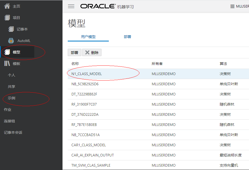Screen dimensions: 249x170
Task: Sort by 所有者 column header
Action: click(x=157, y=64)
